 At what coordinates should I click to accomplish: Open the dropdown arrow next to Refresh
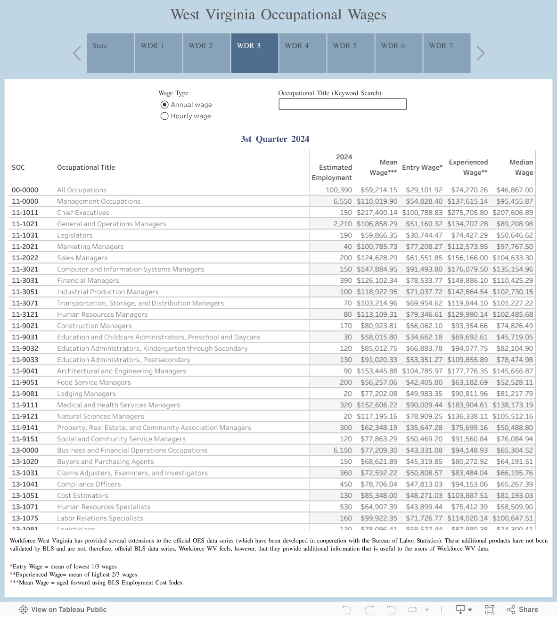point(427,609)
